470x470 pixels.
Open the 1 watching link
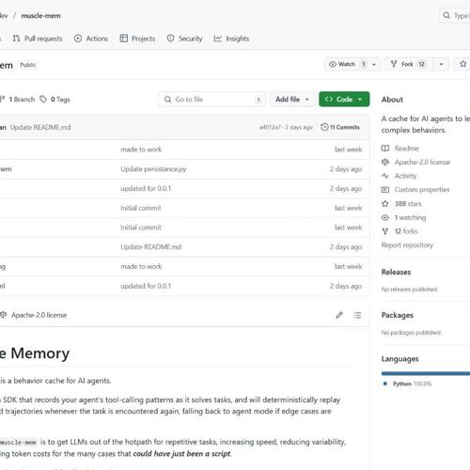pos(410,217)
